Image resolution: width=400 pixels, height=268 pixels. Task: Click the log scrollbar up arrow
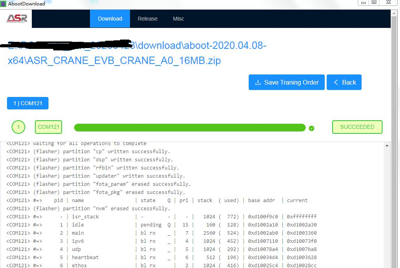386,145
